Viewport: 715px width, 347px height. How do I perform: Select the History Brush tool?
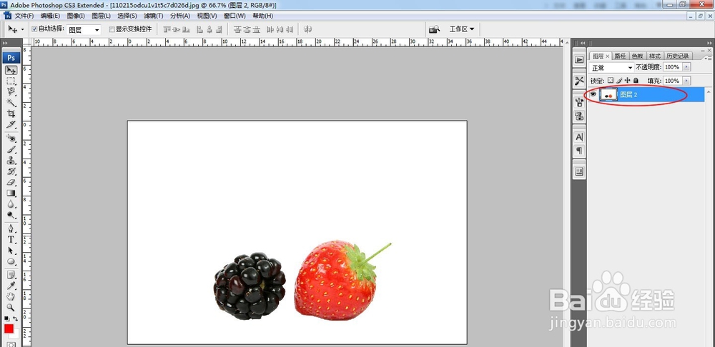tap(11, 171)
